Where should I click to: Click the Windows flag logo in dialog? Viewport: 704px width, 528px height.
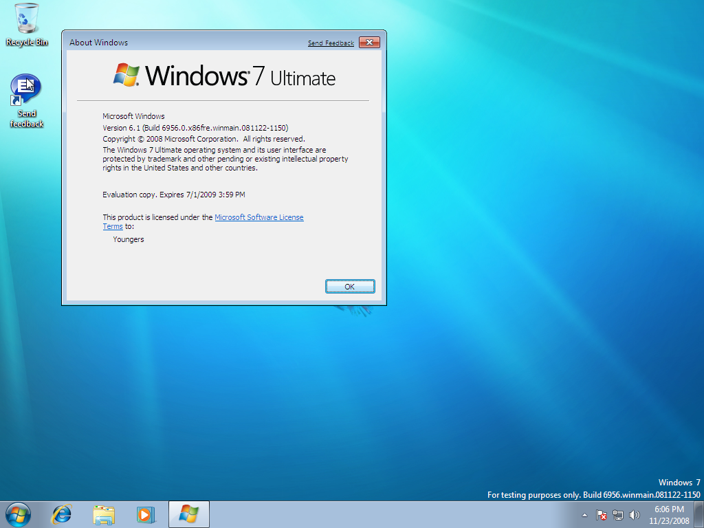coord(126,74)
